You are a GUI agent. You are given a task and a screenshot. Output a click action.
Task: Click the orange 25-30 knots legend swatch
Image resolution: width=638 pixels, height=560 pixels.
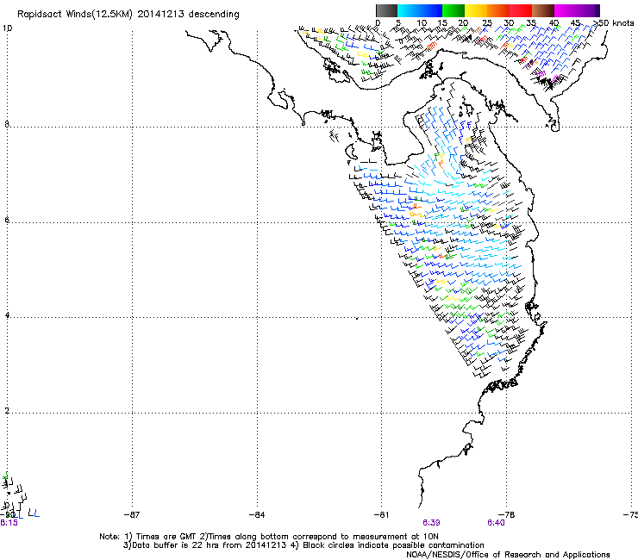pos(498,10)
